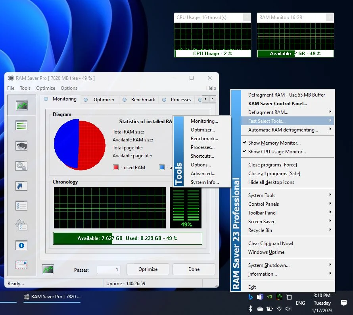Expand Automatic RAM defragmenting submenu

point(288,130)
